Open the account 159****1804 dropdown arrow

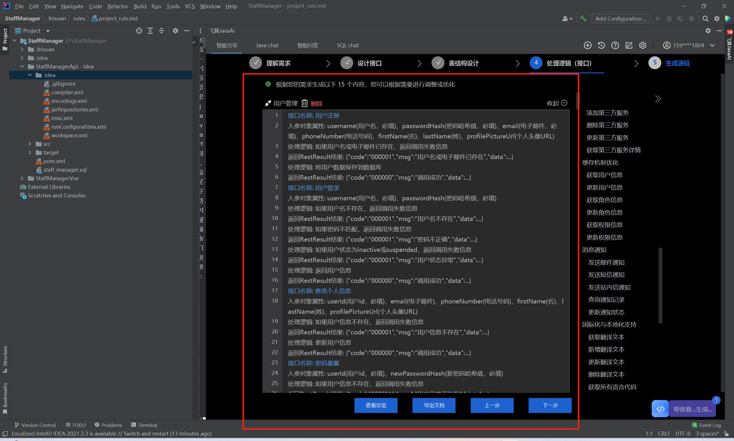coord(712,45)
